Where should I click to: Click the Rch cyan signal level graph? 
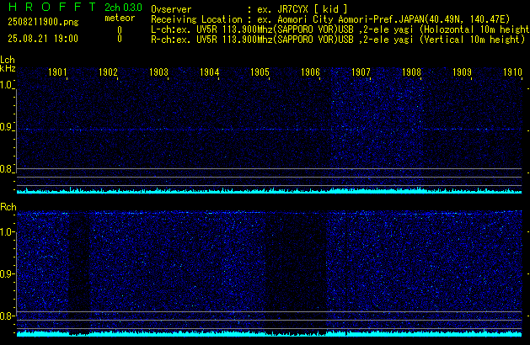click(269, 333)
